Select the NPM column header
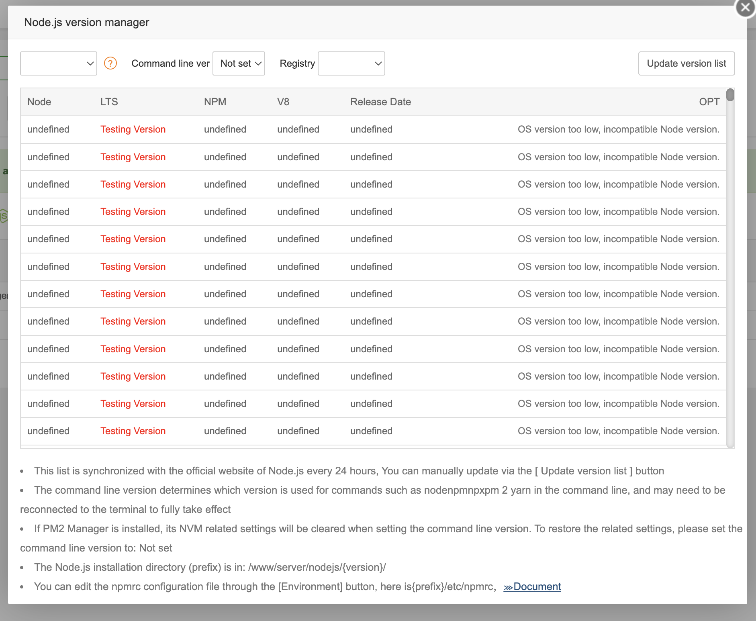Image resolution: width=756 pixels, height=621 pixels. [215, 102]
